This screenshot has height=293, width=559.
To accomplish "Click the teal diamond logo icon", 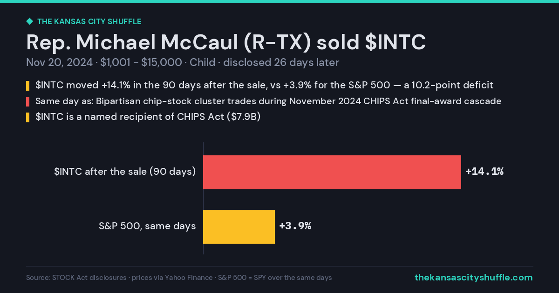I will coord(29,21).
